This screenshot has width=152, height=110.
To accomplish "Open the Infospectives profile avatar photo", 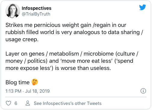I will coord(13,11).
